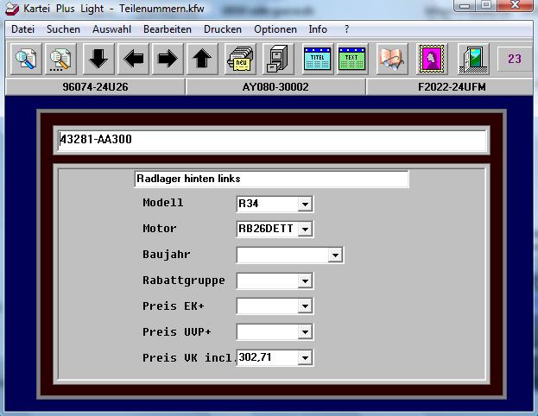This screenshot has height=416, width=538.
Task: Open the Motor dropdown showing RB26DETT
Action: pos(304,230)
